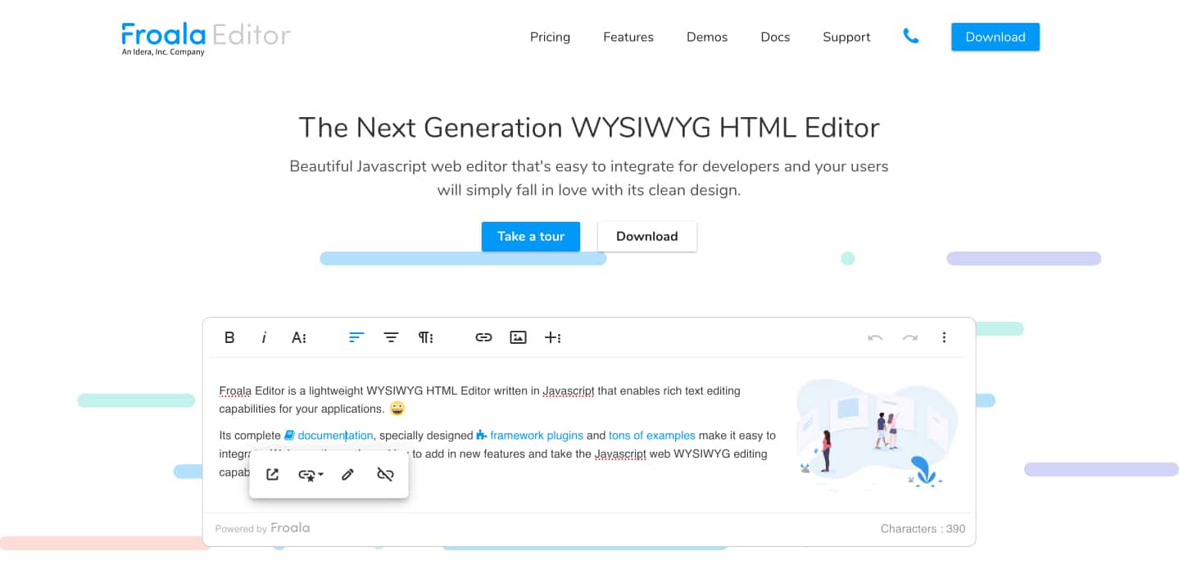Click the Powered by Froala link
This screenshot has width=1179, height=578.
click(262, 528)
